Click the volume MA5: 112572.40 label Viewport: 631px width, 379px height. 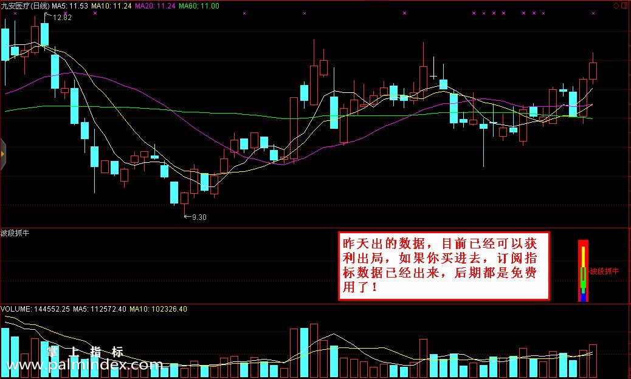[x=100, y=309]
